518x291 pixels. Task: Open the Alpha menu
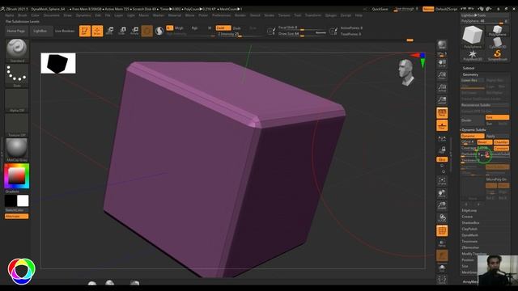tap(9, 15)
